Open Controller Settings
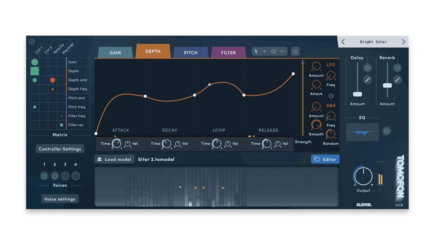Image resolution: width=435 pixels, height=245 pixels. (60, 149)
